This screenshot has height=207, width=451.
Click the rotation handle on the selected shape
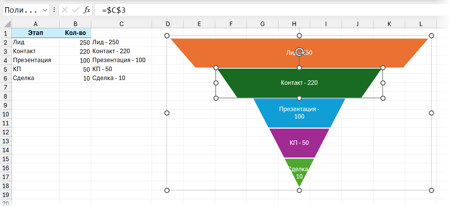click(x=299, y=52)
